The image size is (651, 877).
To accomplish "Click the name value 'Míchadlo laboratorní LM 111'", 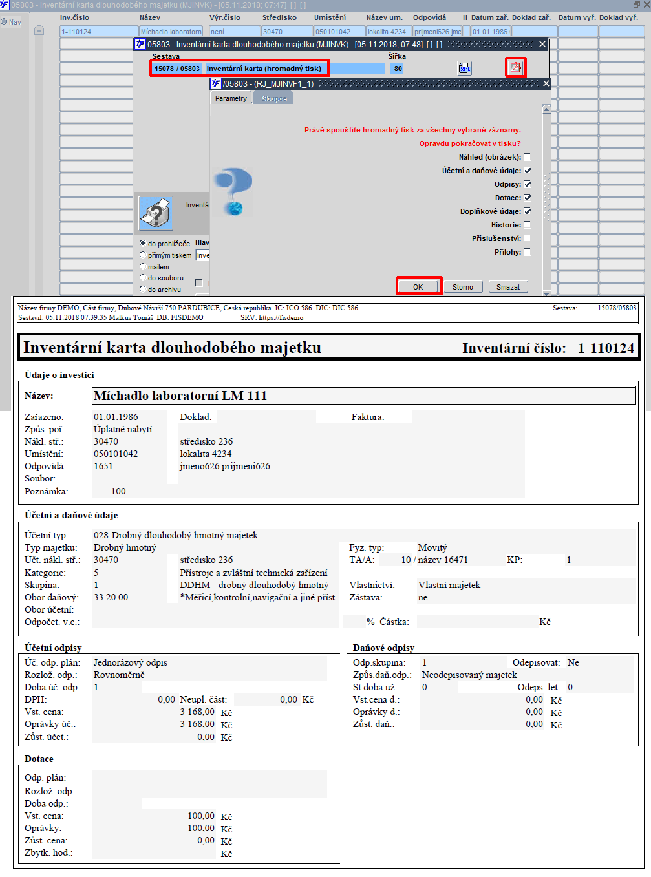I will pos(180,396).
